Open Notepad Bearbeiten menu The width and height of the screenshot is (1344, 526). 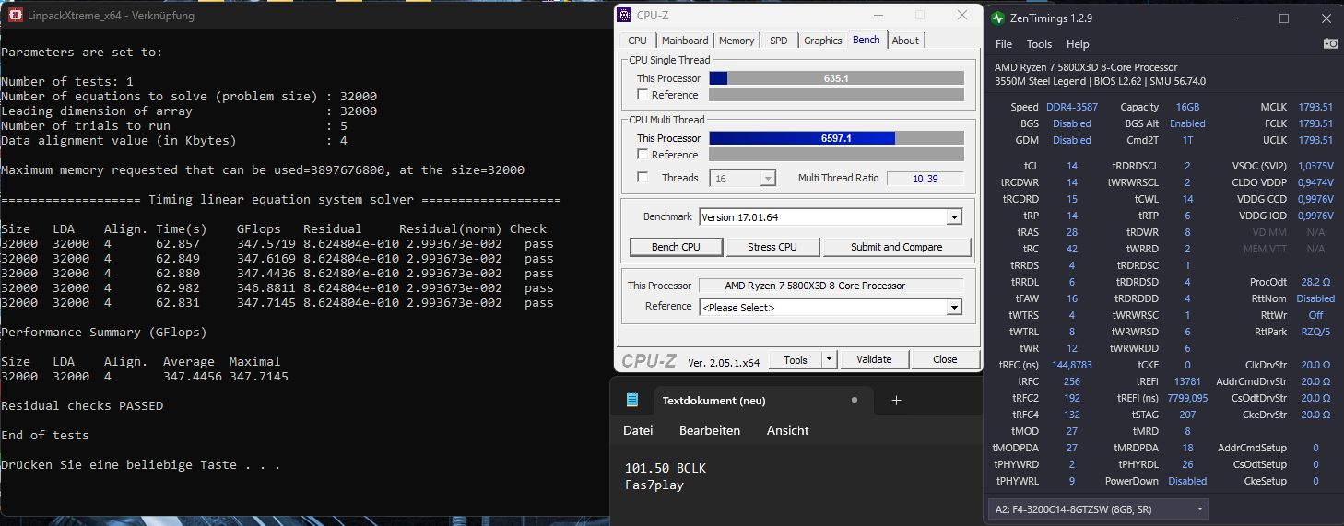pyautogui.click(x=710, y=430)
